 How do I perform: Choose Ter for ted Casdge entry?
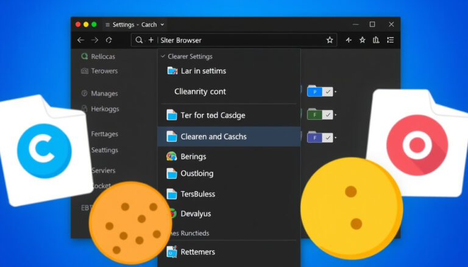pos(229,115)
